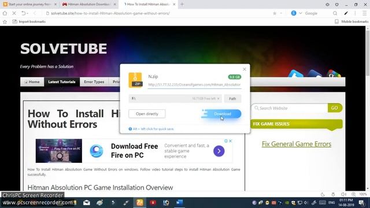Open the notifications action center
The height and width of the screenshot is (208, 370).
pyautogui.click(x=361, y=203)
